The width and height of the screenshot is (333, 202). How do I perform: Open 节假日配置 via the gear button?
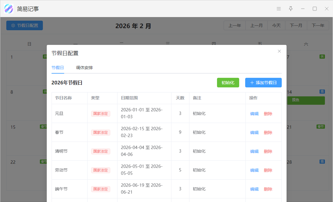[25, 25]
